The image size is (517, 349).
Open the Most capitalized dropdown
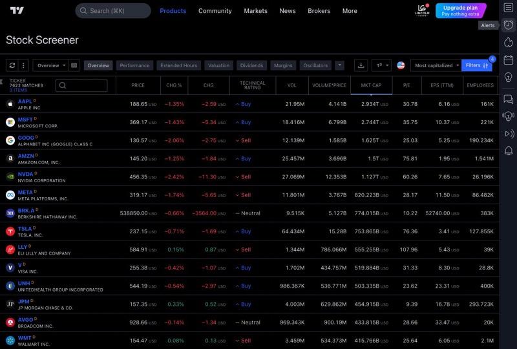[x=436, y=65]
